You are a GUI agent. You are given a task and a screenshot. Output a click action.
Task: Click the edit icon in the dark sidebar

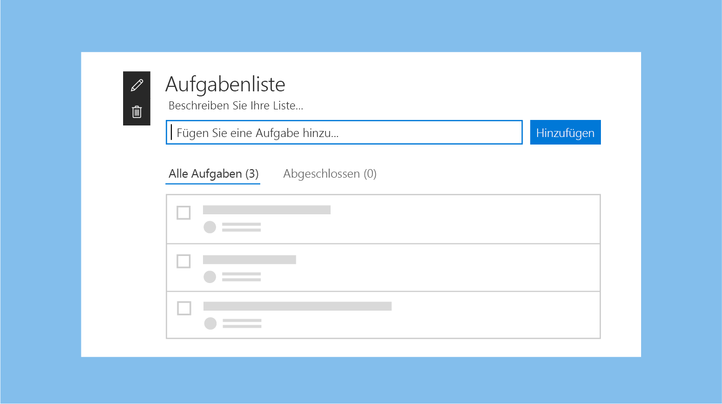(136, 85)
